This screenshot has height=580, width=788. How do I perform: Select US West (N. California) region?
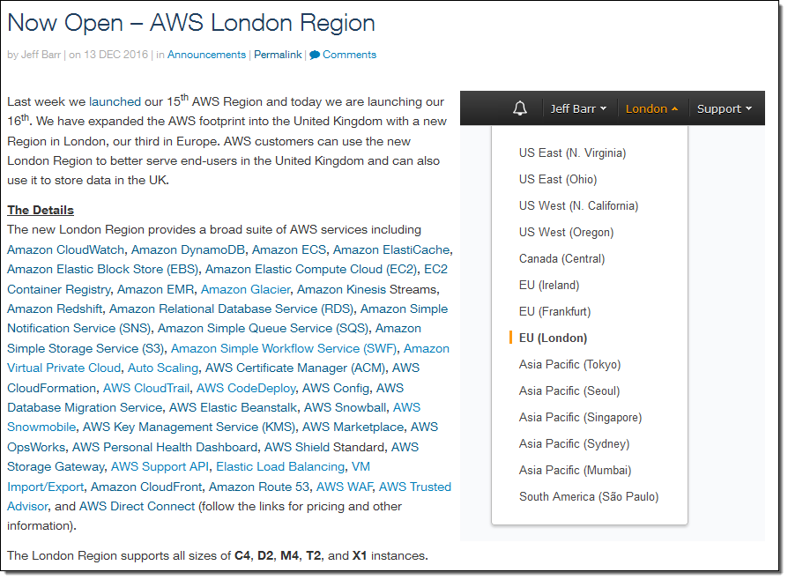[x=578, y=205]
